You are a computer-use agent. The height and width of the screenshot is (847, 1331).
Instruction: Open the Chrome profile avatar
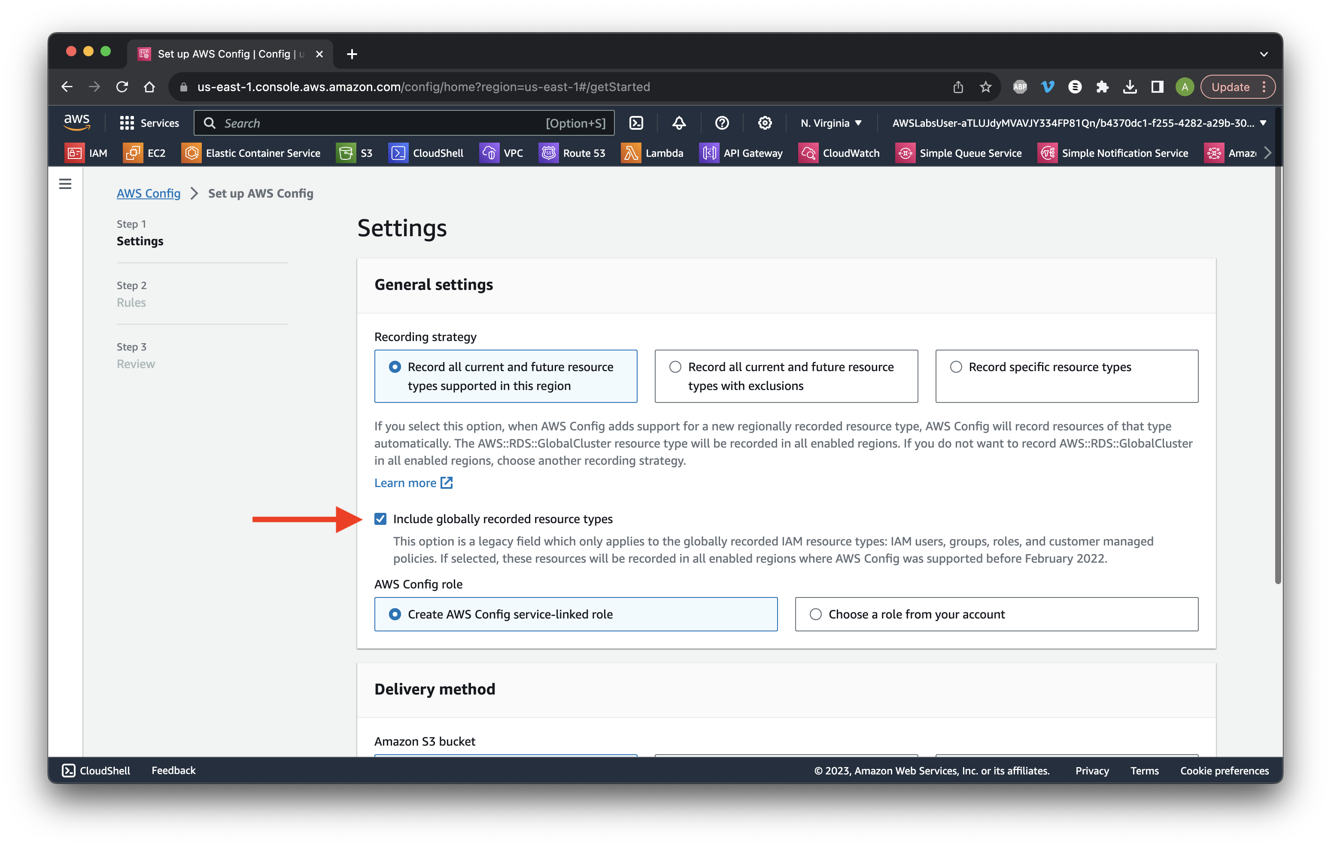point(1185,87)
